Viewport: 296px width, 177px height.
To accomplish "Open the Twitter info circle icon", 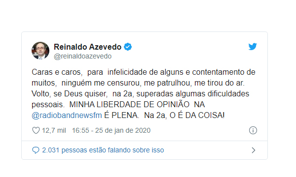I will pyautogui.click(x=253, y=130).
